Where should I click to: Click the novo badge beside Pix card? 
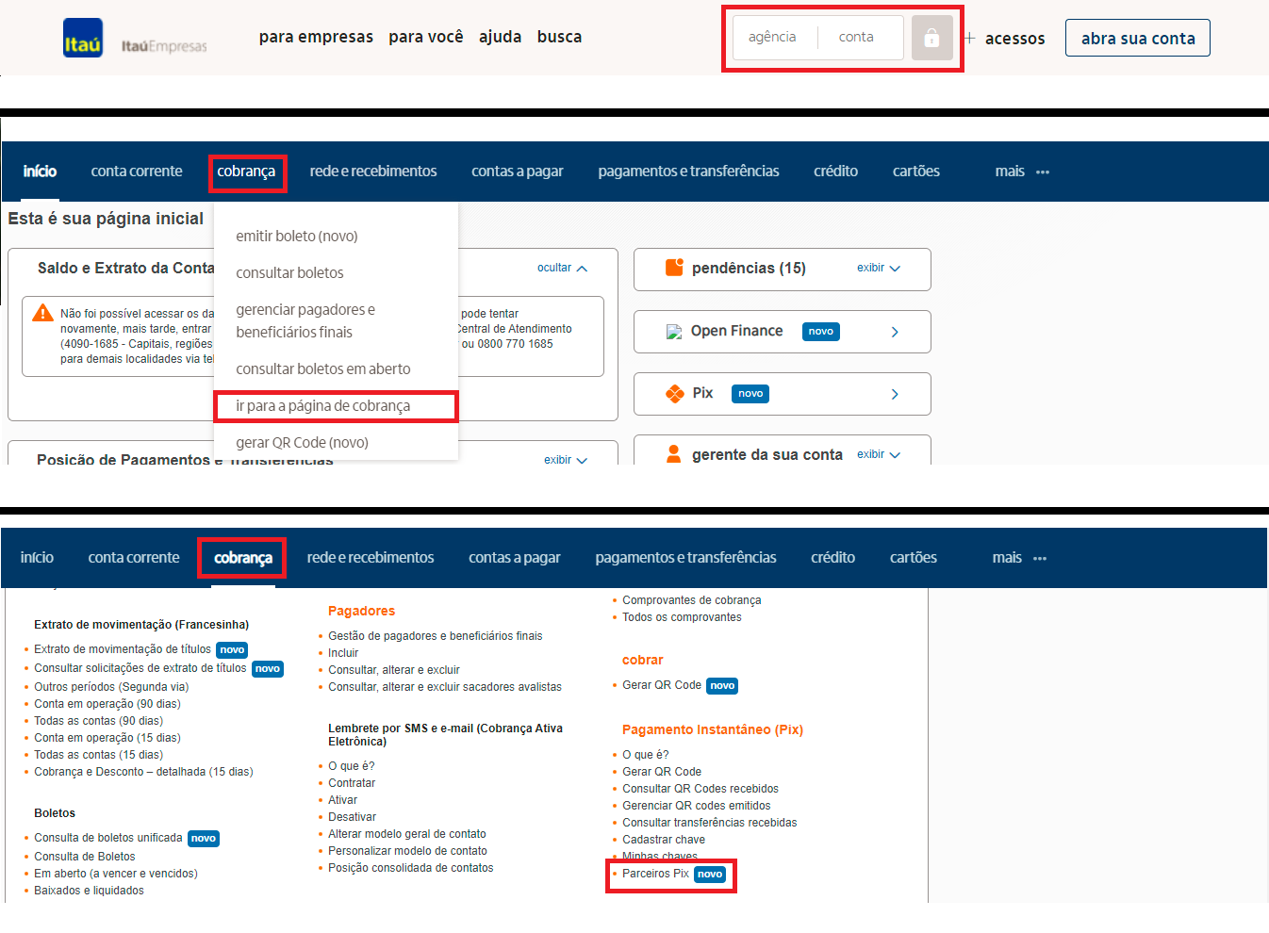(750, 394)
